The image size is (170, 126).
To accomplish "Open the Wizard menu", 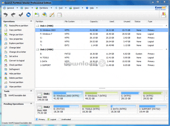I will tap(76, 8).
